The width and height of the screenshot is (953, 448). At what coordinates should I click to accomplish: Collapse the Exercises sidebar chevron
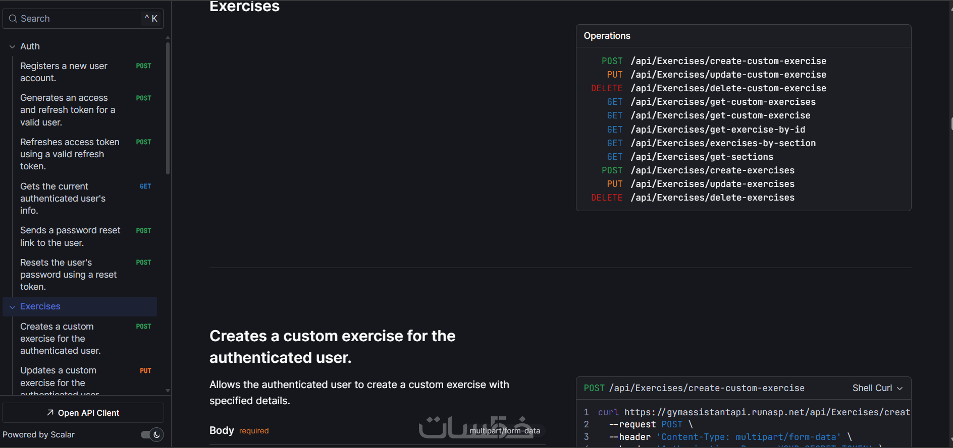[12, 307]
